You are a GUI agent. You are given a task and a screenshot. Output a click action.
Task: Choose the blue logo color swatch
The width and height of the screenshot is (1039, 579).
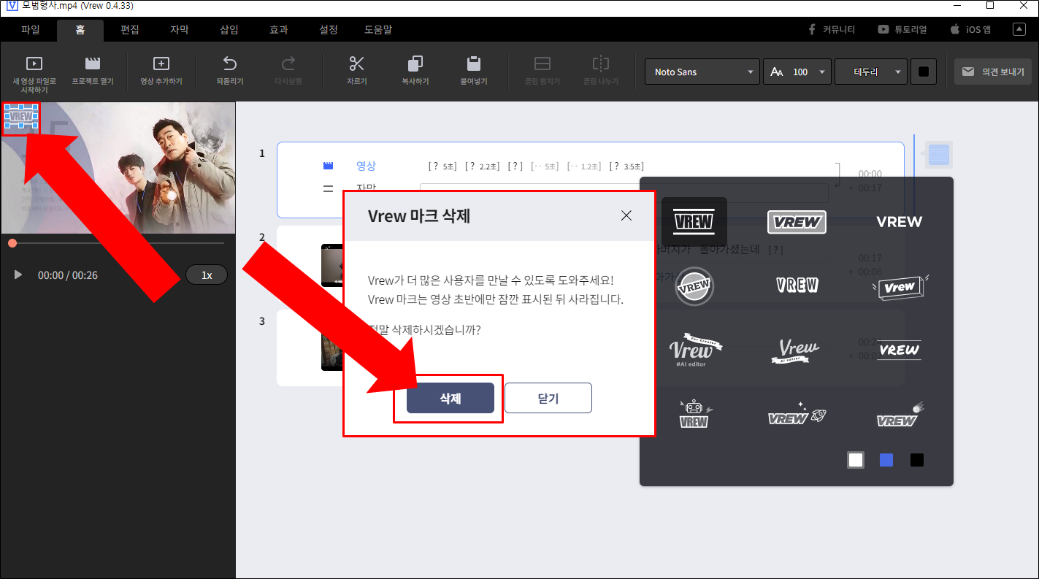[x=886, y=460]
